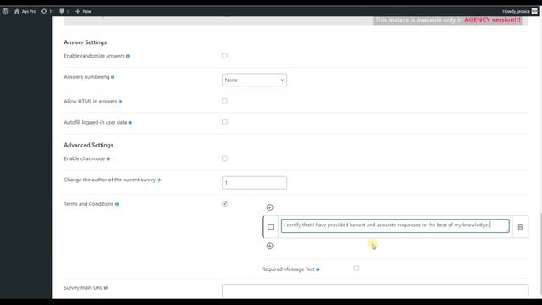
Task: Add a condition with the upper plus icon
Action: click(x=270, y=208)
